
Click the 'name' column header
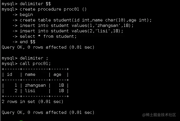[x=30, y=74]
